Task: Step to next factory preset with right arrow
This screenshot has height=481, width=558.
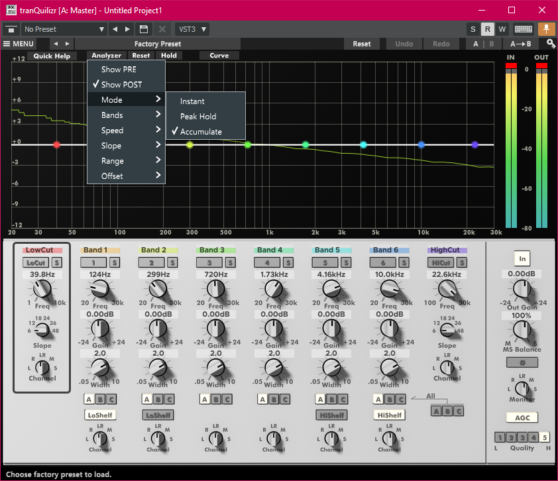Action: coord(67,44)
